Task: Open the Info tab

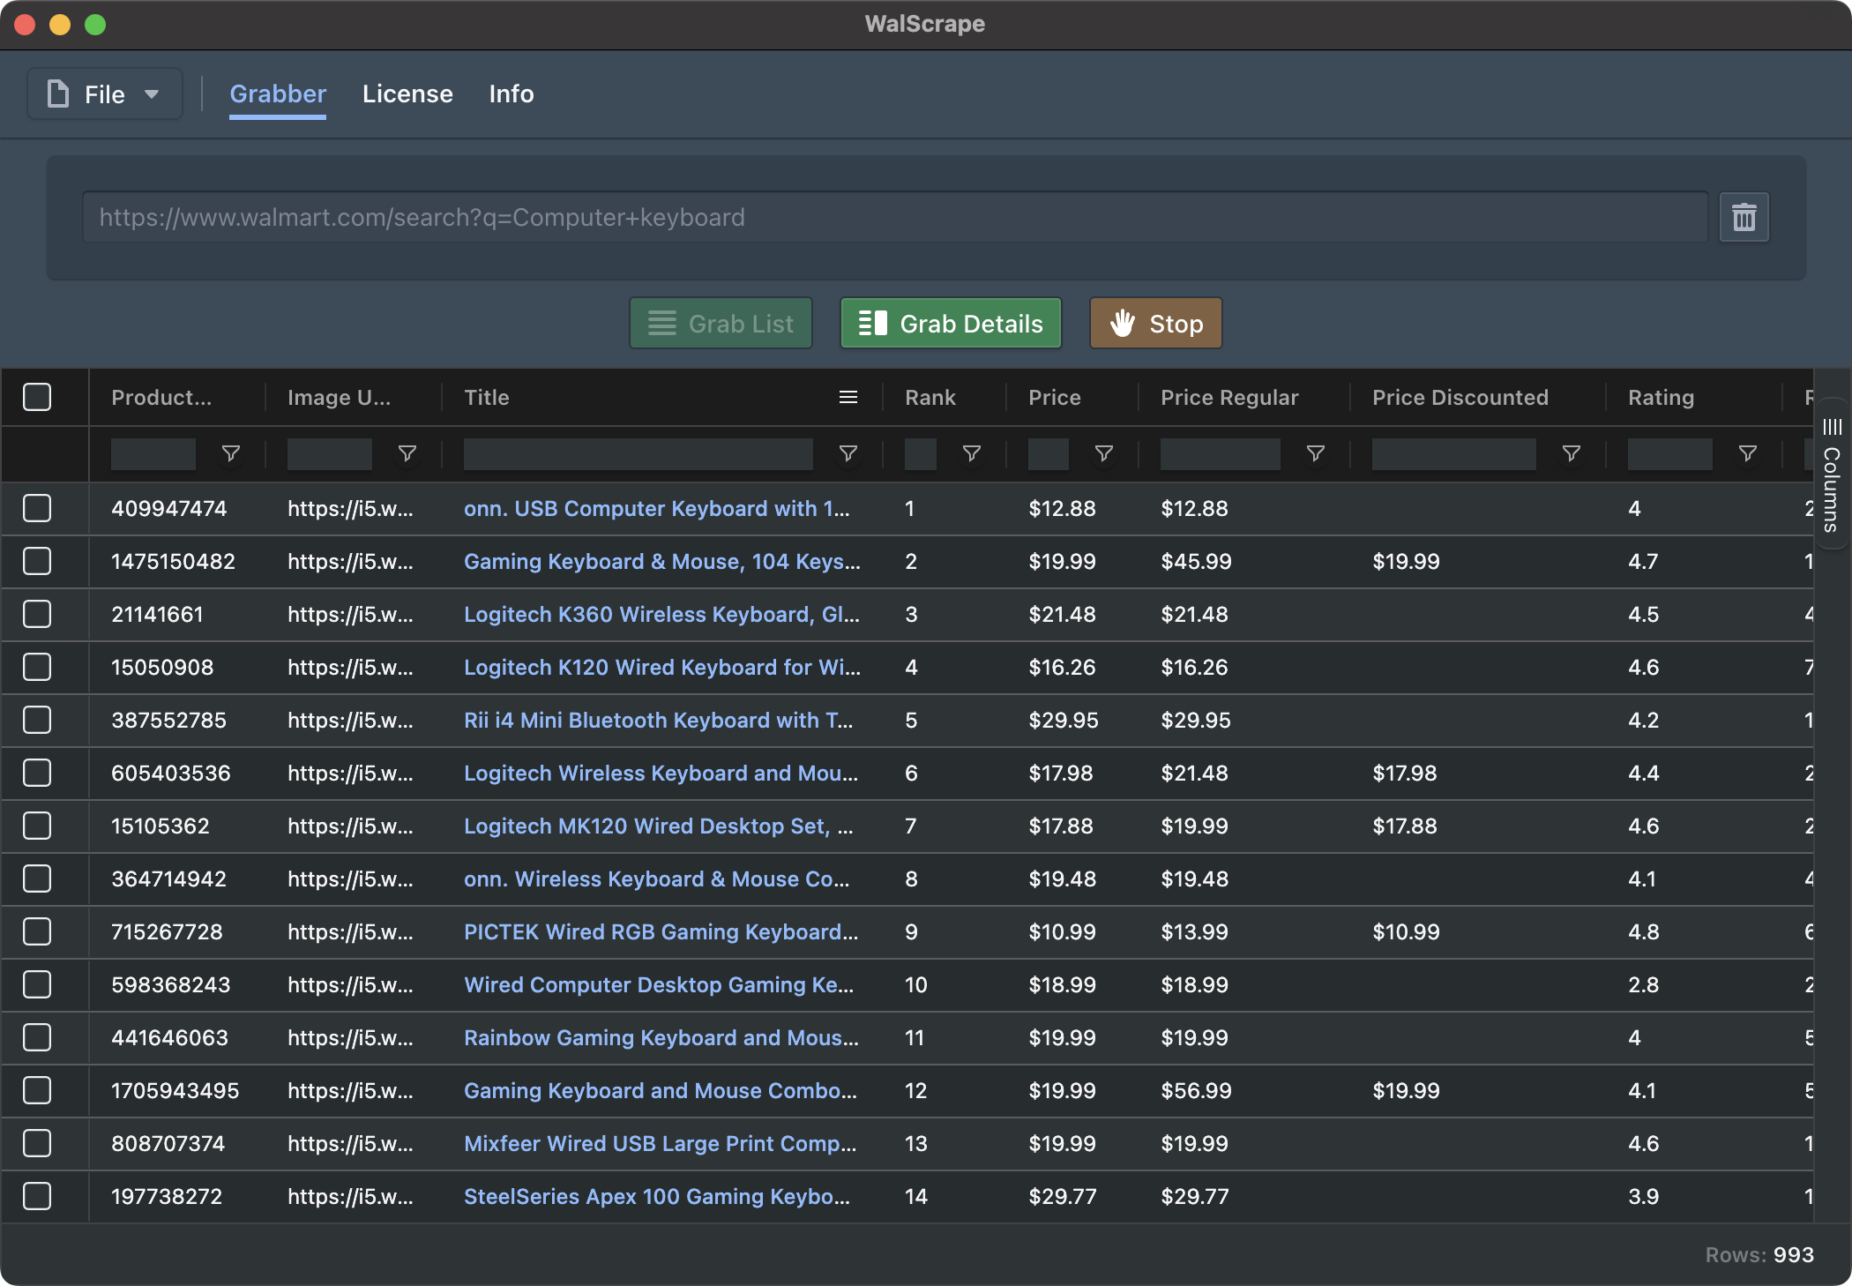Action: pos(512,94)
